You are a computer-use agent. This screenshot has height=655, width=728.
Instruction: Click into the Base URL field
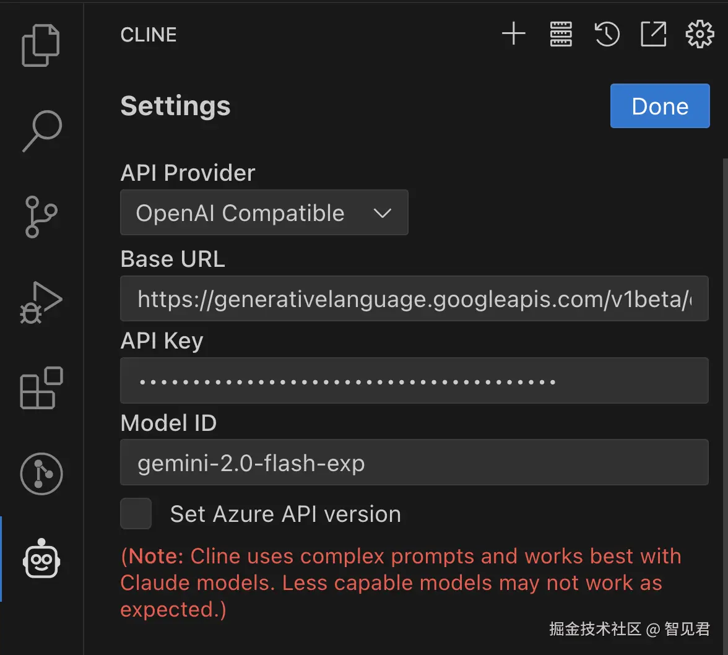coord(414,299)
